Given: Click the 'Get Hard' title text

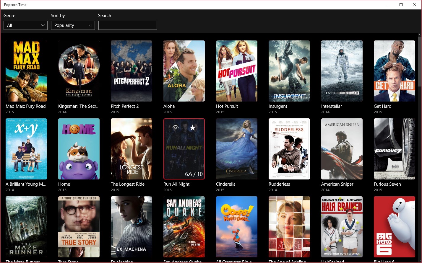Looking at the screenshot, I should [x=382, y=106].
